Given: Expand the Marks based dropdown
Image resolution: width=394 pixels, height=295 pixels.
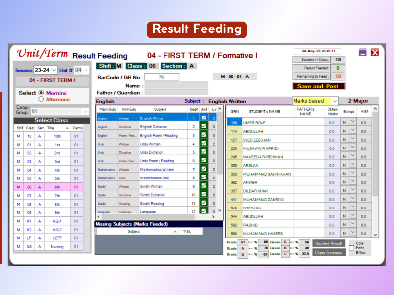Looking at the screenshot, I should tap(335, 101).
